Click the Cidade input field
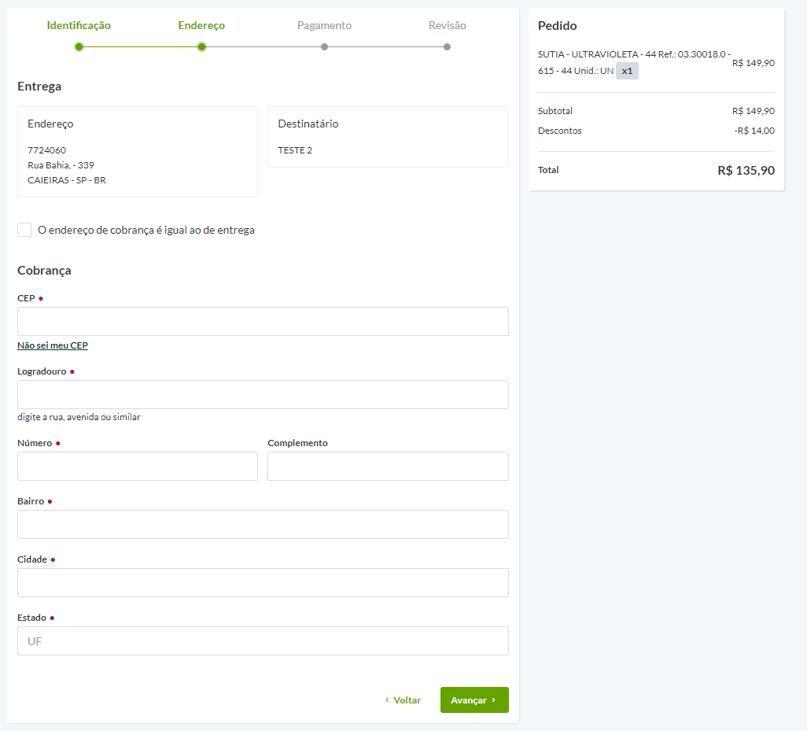The width and height of the screenshot is (807, 731). pos(263,582)
